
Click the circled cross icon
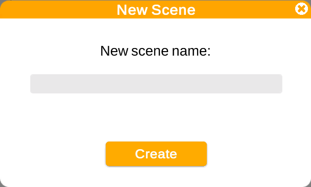[301, 9]
